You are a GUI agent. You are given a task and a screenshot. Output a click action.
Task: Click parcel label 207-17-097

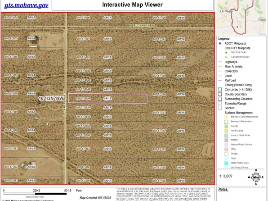click(x=83, y=149)
